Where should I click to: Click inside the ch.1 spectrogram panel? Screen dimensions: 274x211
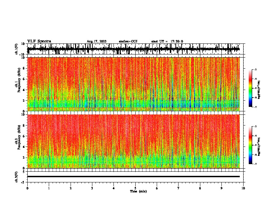click(134, 84)
